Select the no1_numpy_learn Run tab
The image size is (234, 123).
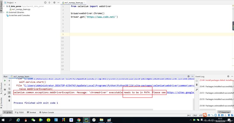coord(21,76)
